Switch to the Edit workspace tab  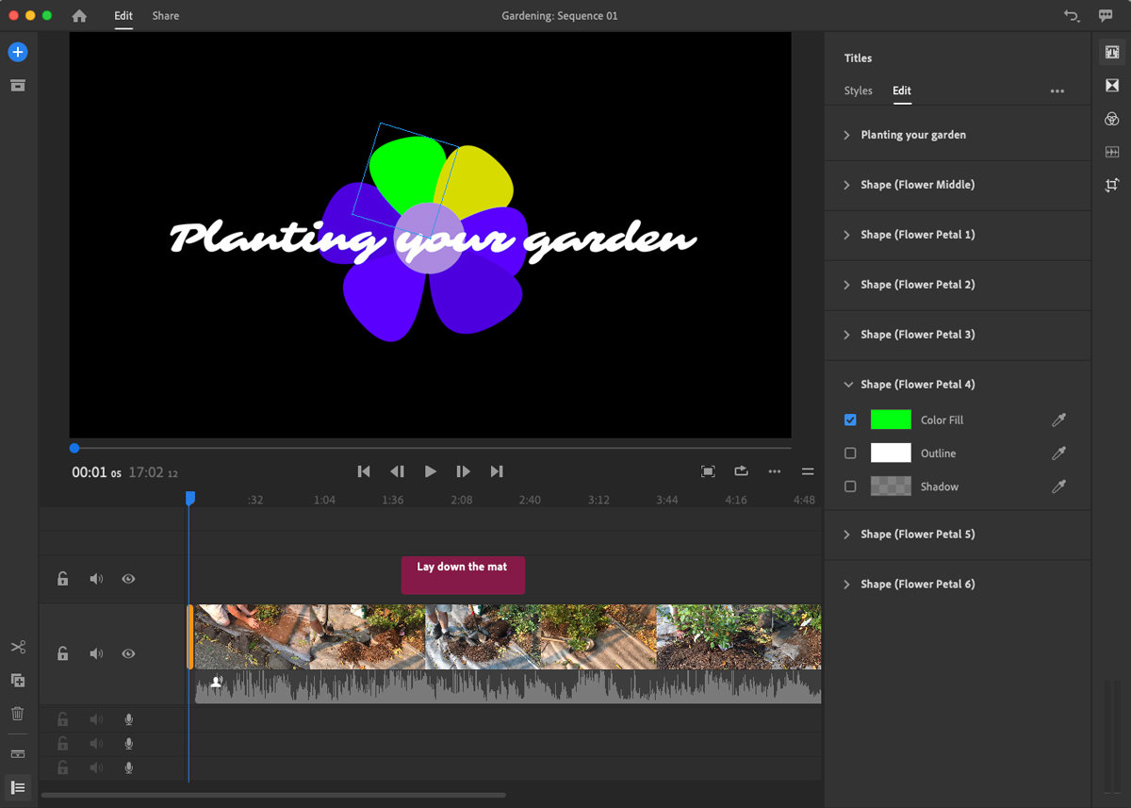click(123, 16)
